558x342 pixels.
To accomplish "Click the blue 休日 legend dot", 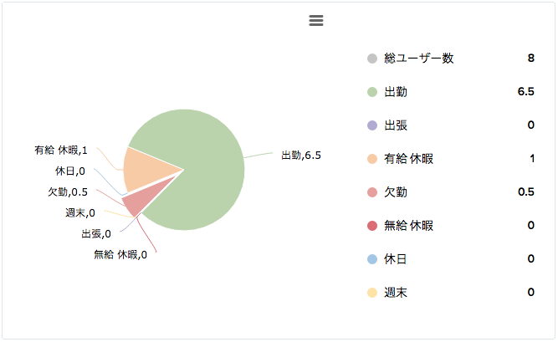I will pyautogui.click(x=372, y=259).
